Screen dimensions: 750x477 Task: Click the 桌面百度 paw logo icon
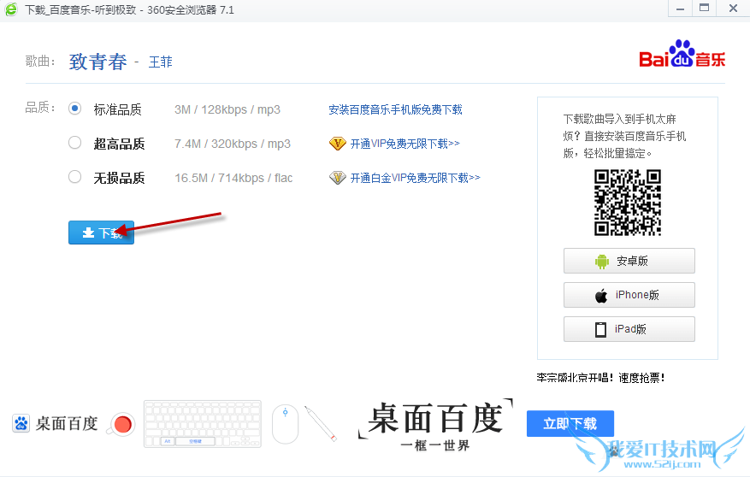pos(21,423)
